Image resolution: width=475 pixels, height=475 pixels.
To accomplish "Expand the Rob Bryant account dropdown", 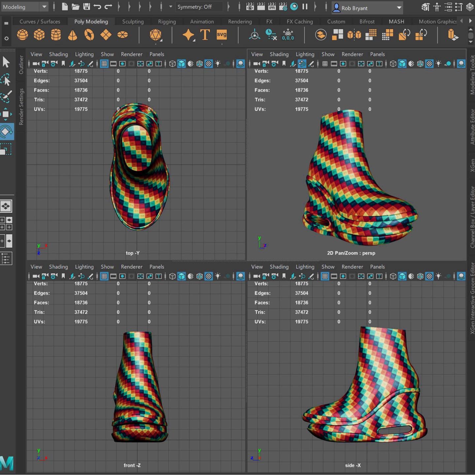I will 399,8.
